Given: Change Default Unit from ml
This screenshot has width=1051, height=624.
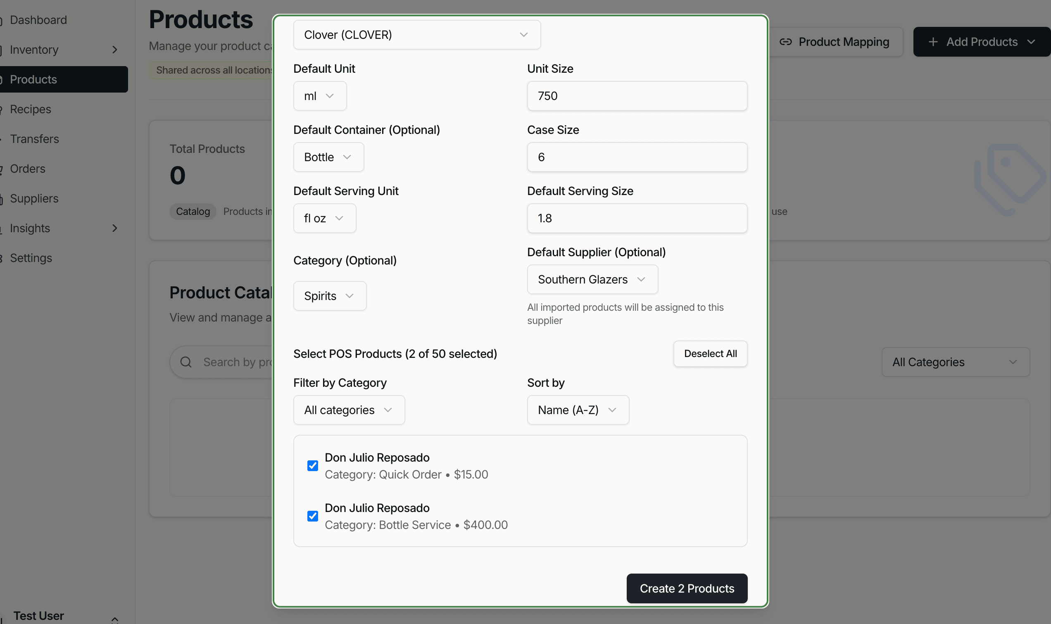Looking at the screenshot, I should click(x=320, y=96).
